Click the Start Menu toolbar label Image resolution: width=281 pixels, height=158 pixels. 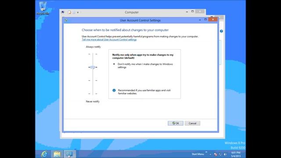tap(198, 154)
